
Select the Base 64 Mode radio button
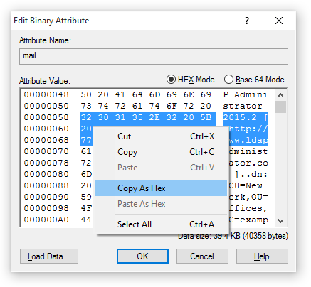(x=254, y=80)
